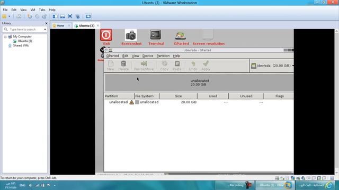This screenshot has width=339, height=190.
Task: Enter VMware full screen mode icon
Action: (x=70, y=16)
